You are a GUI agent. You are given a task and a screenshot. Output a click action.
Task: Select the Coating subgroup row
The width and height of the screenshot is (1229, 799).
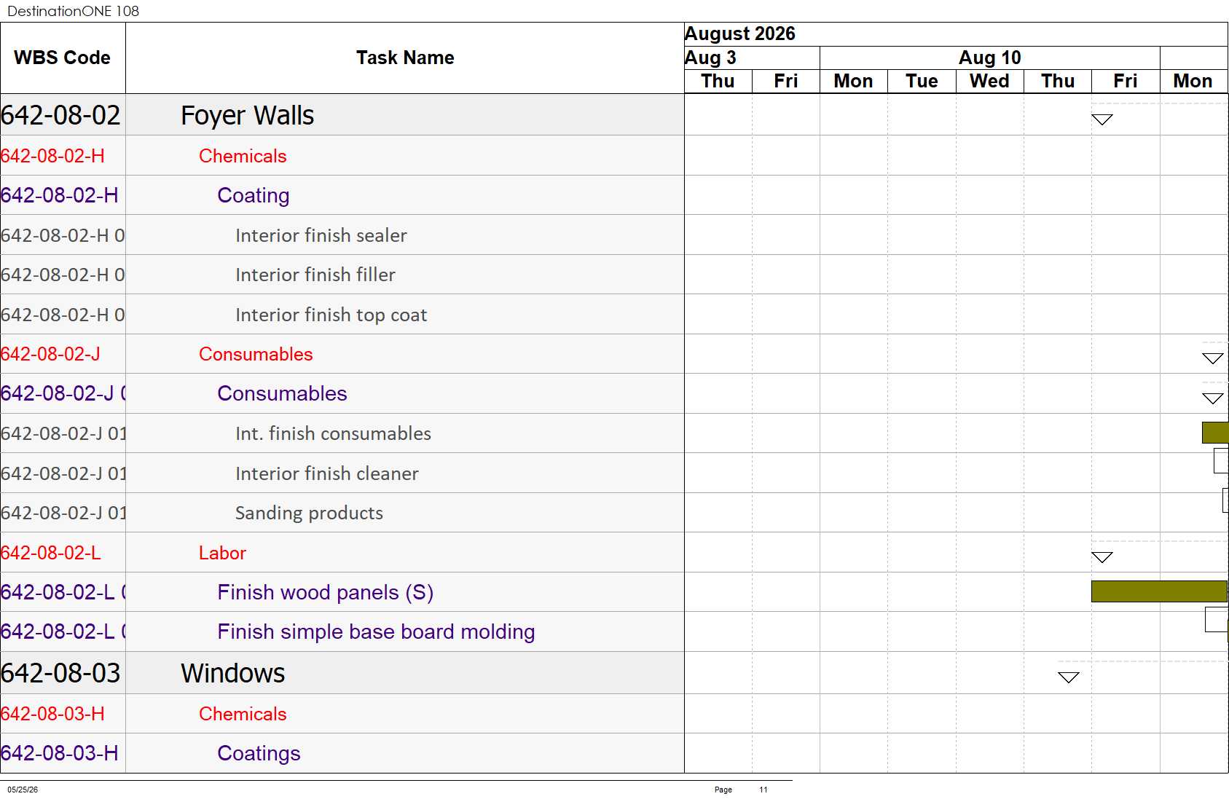click(x=342, y=195)
